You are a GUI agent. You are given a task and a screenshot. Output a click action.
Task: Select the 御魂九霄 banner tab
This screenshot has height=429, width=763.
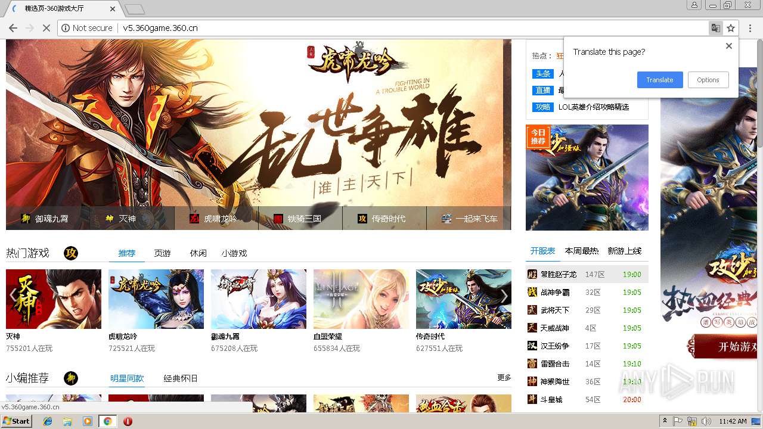(48, 219)
